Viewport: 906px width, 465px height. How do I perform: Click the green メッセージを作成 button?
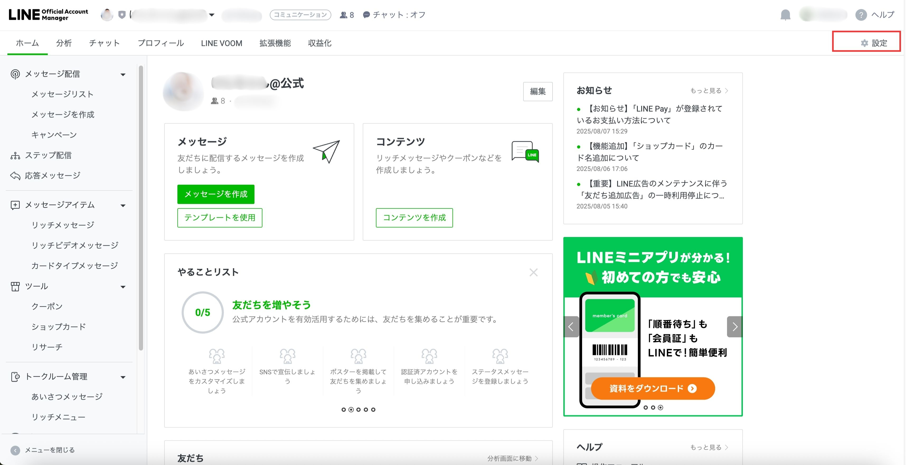click(x=216, y=194)
